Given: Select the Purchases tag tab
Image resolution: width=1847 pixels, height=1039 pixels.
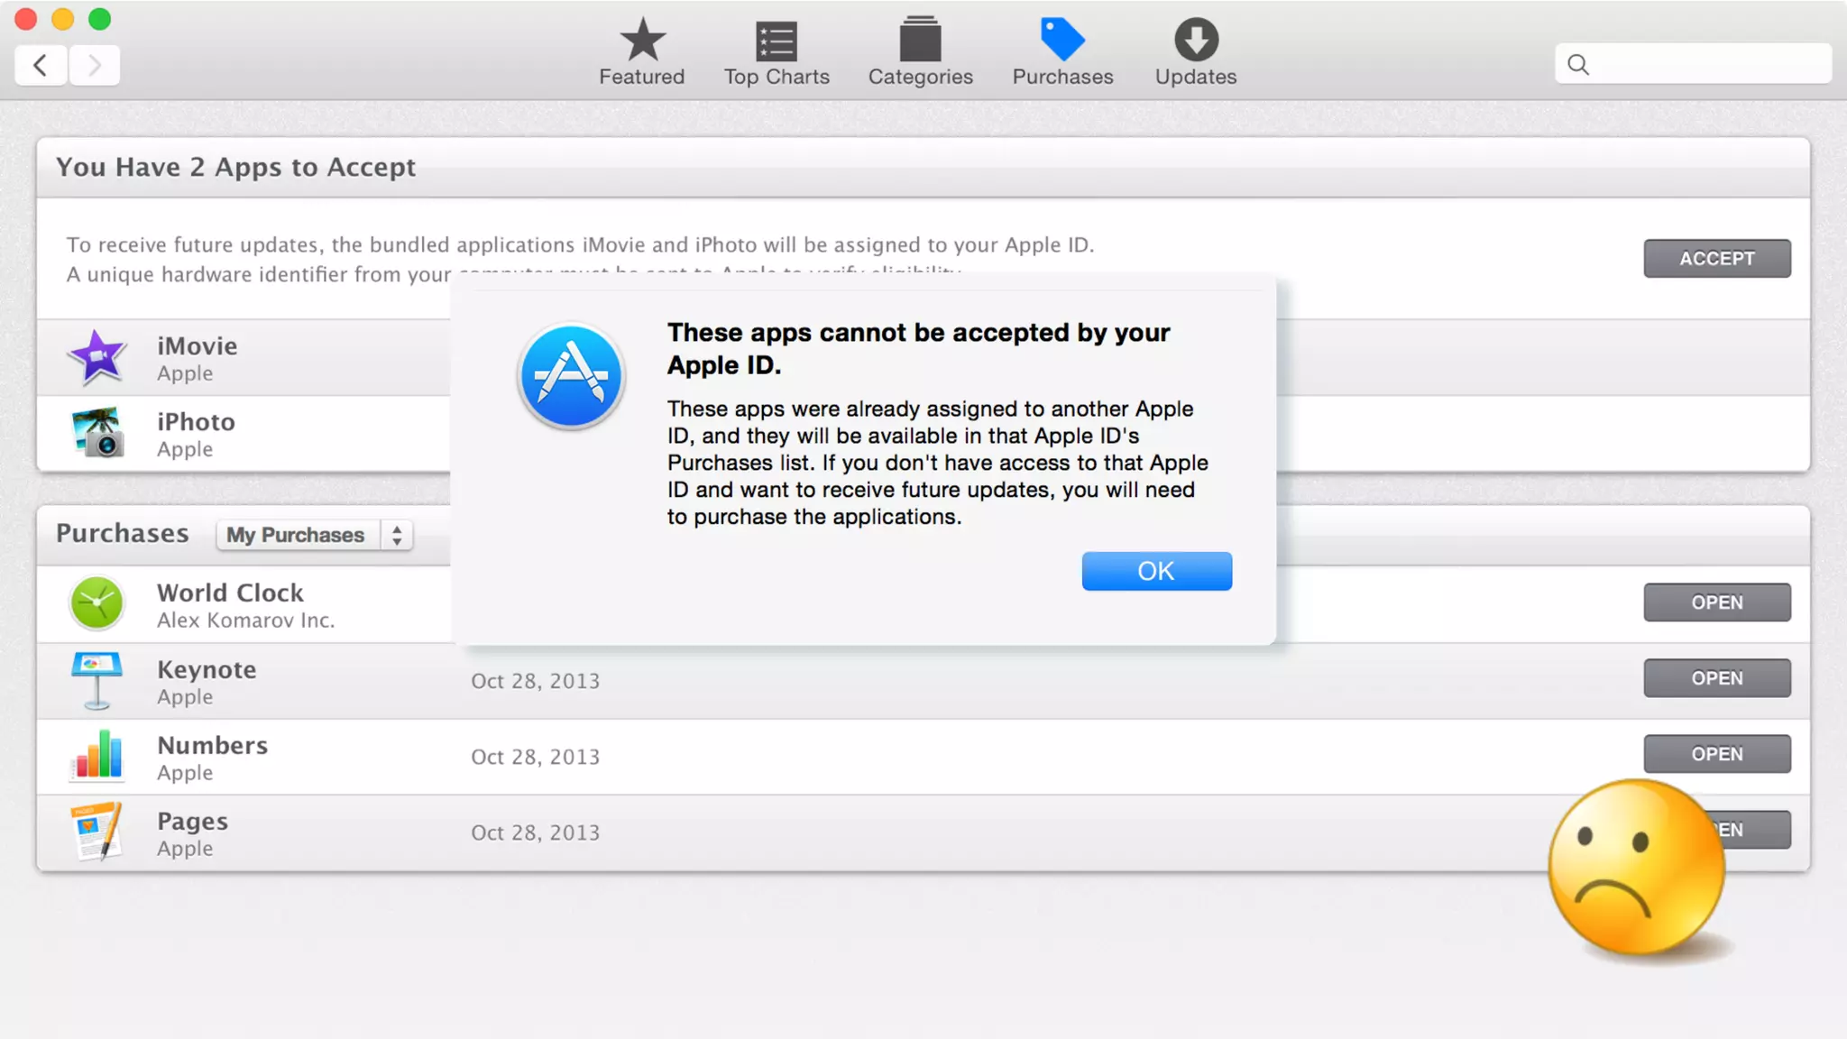Looking at the screenshot, I should pyautogui.click(x=1062, y=52).
